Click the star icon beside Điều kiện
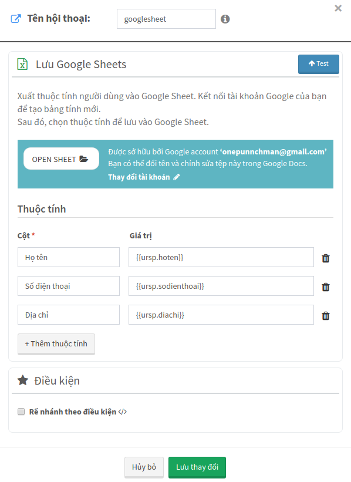Screen dimensions: 351x482 click(23, 380)
